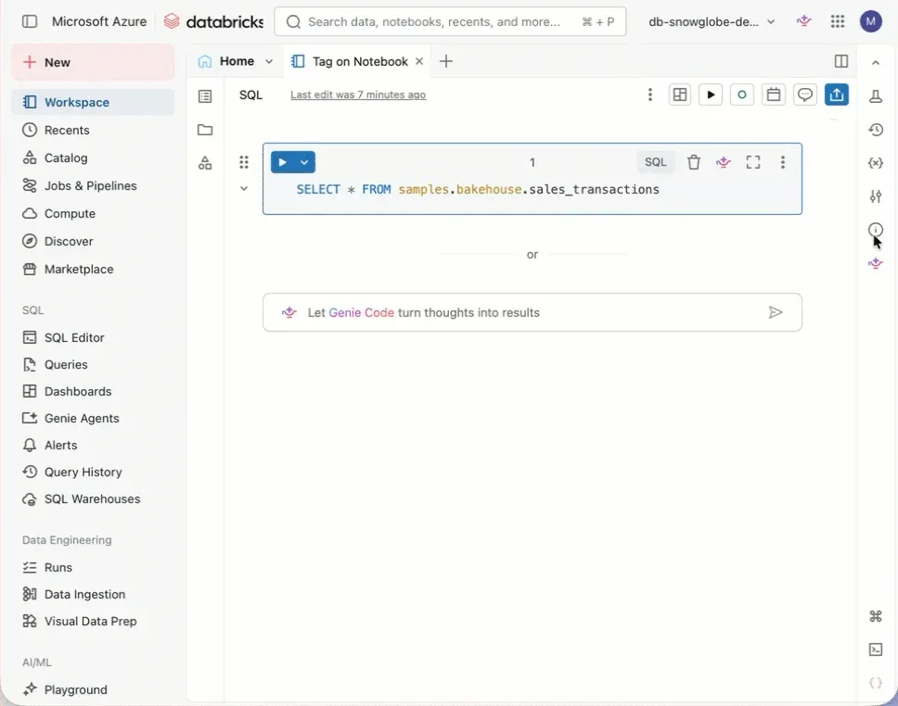
Task: Open the experiments flask icon in right rail
Action: 875,96
